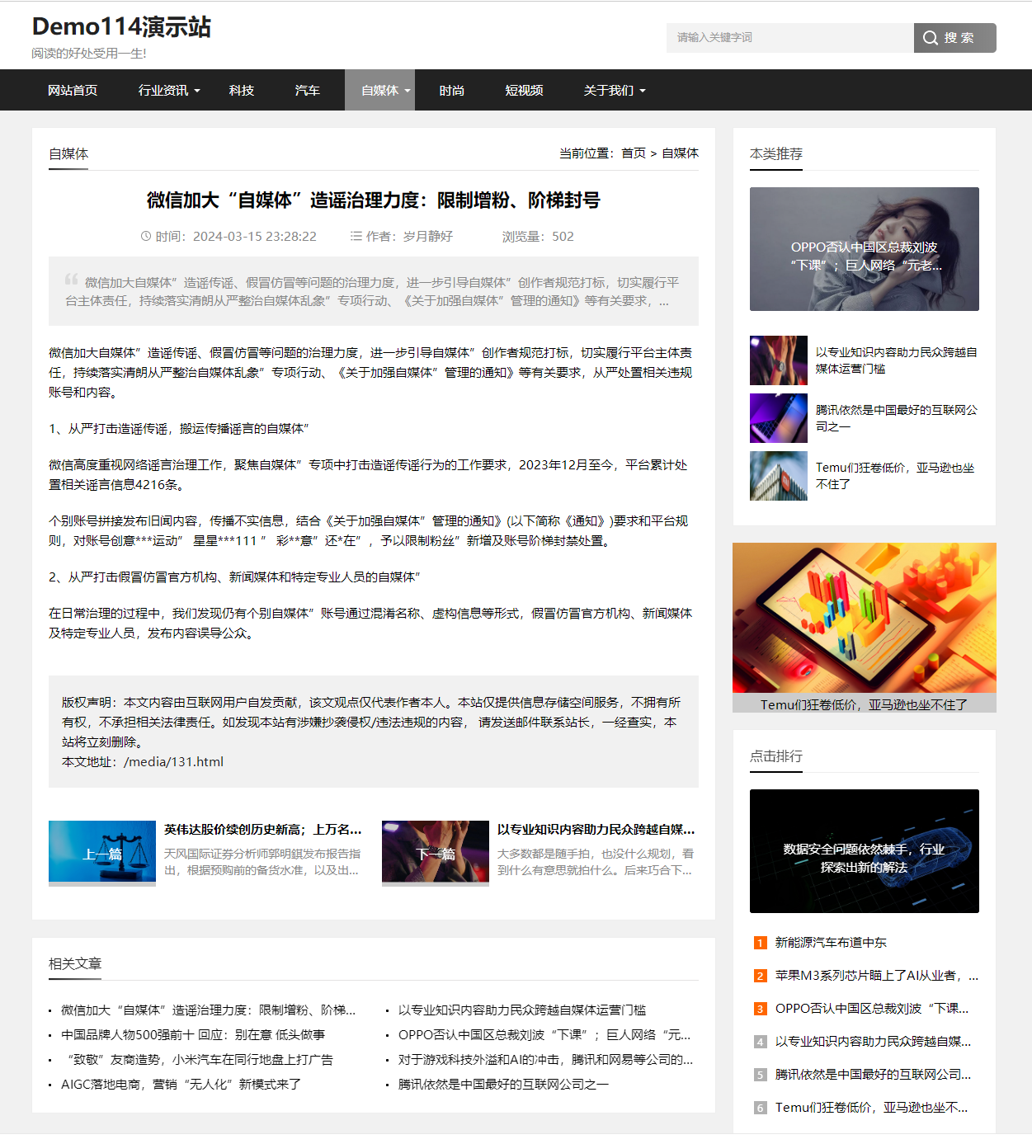Click the orange rank 3 badge
This screenshot has width=1032, height=1144.
tap(761, 1009)
